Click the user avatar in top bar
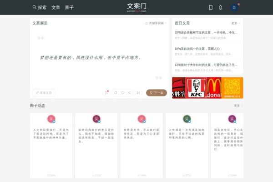The image size is (273, 182). [x=234, y=7]
